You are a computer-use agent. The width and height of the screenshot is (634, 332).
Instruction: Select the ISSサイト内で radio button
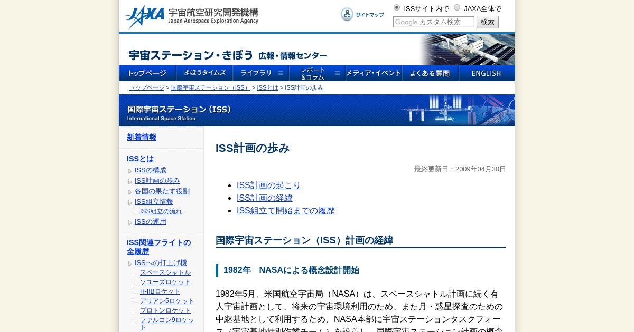[397, 8]
